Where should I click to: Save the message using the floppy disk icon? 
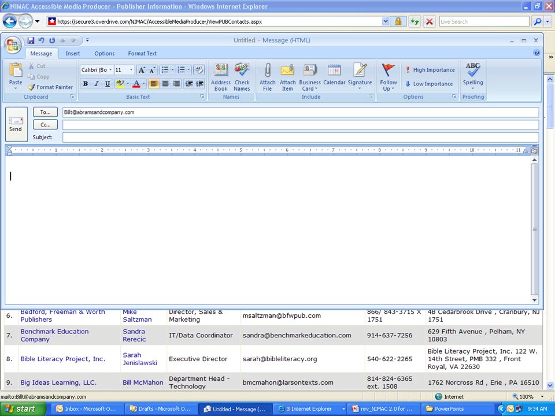31,40
